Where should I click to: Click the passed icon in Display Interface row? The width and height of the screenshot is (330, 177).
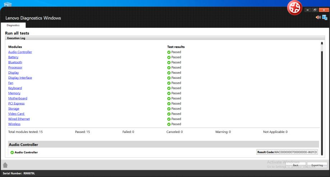click(x=169, y=78)
